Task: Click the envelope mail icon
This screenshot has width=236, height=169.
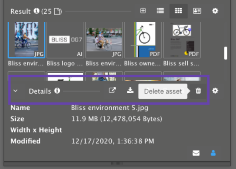Action: click(196, 153)
